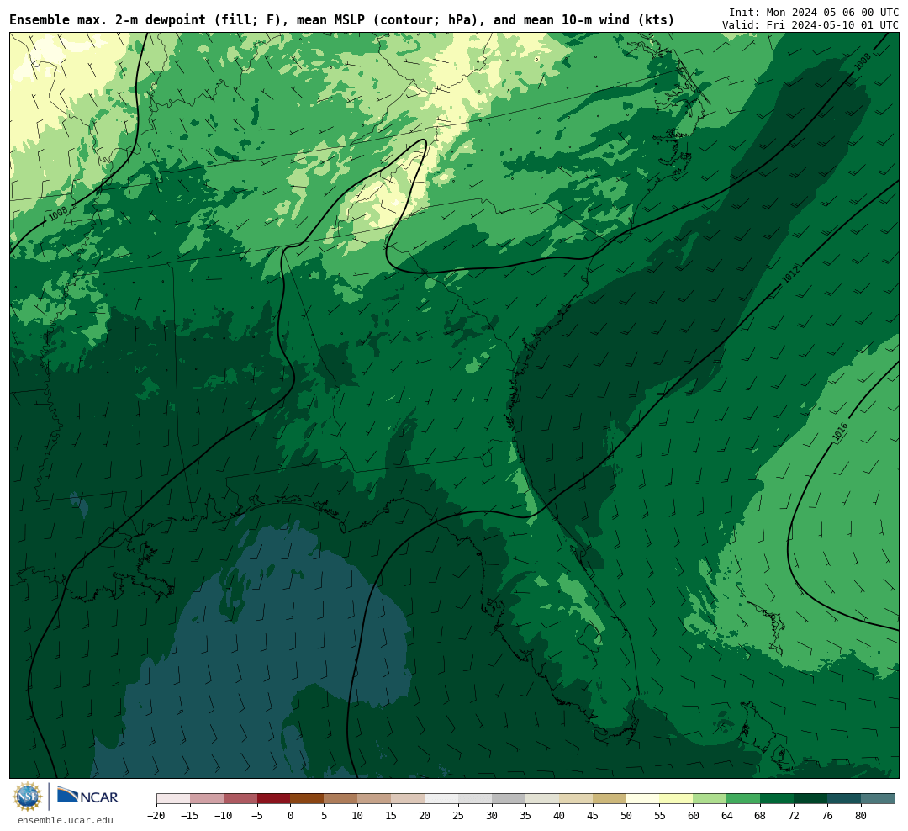Click the 1012 isobar contour label

click(790, 273)
